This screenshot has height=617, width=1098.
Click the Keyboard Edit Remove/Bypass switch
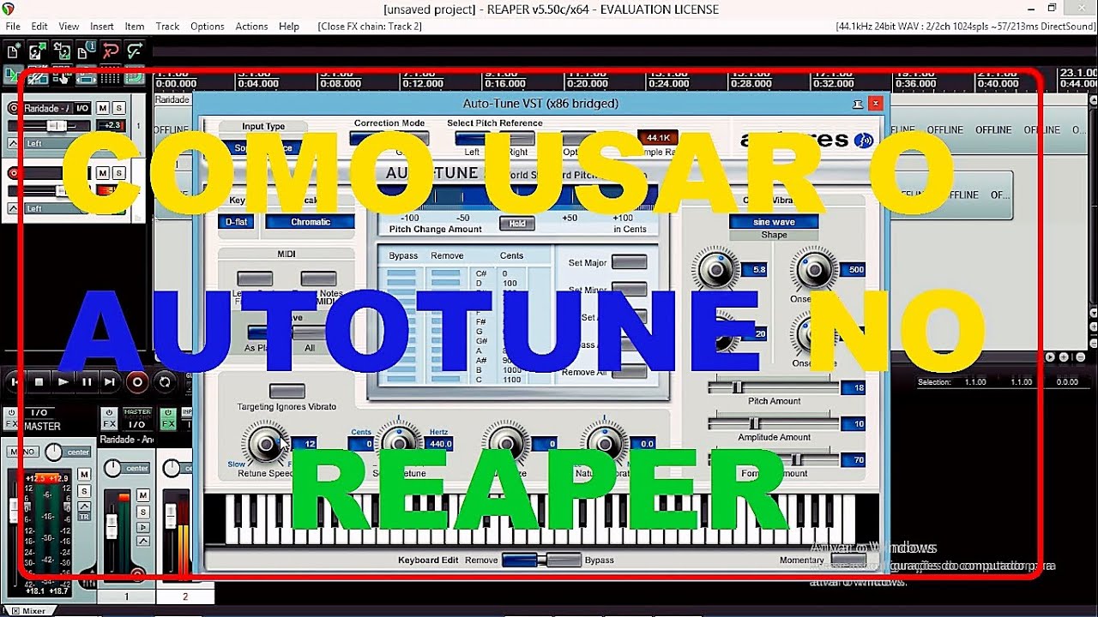[541, 560]
